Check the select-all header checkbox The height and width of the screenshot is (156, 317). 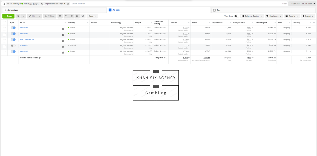tap(4, 23)
